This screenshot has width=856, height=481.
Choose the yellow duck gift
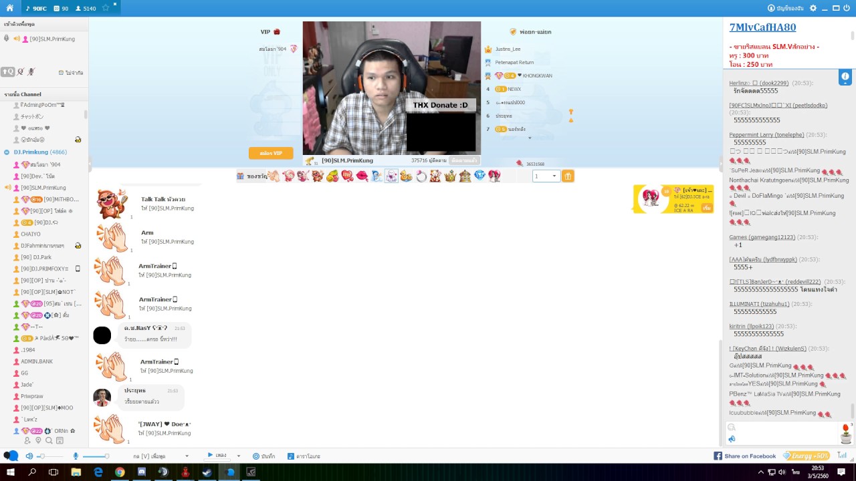pos(406,176)
